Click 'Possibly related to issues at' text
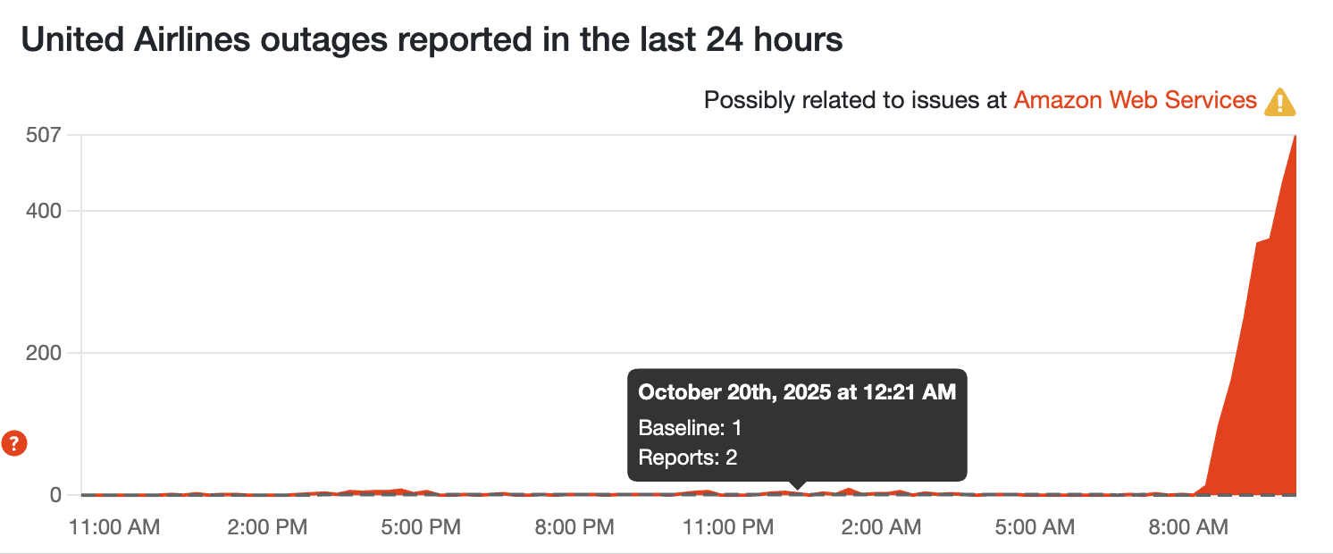 click(855, 100)
